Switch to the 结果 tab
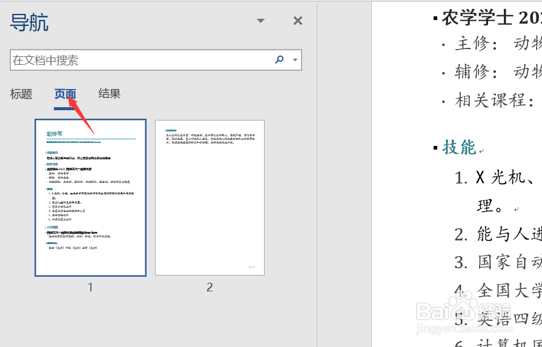Screen dimensions: 542x347 coord(109,94)
